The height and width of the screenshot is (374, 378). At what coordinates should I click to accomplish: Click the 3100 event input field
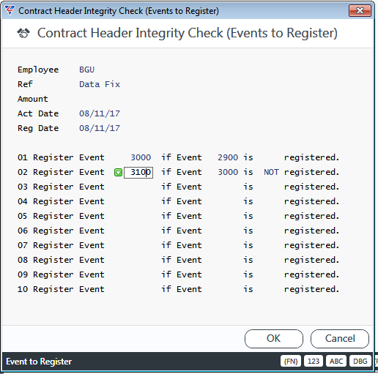(138, 173)
